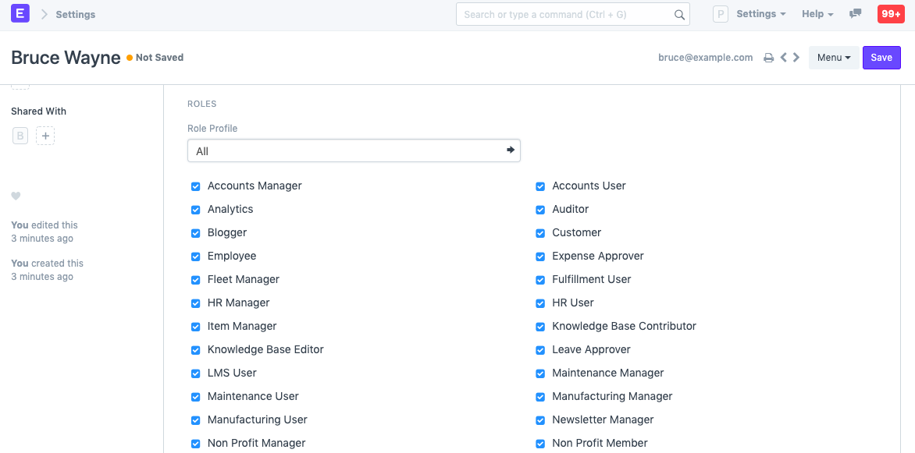Untick the Knowledge Base Contributor role
This screenshot has height=453, width=915.
click(x=540, y=327)
